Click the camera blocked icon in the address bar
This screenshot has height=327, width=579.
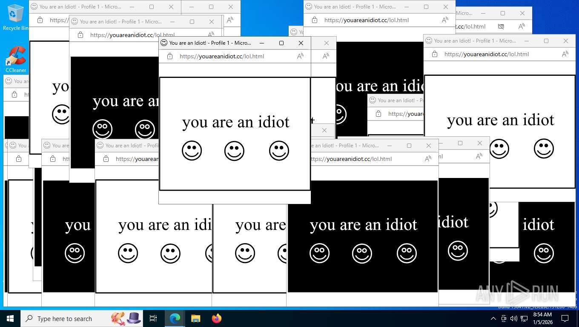[501, 26]
